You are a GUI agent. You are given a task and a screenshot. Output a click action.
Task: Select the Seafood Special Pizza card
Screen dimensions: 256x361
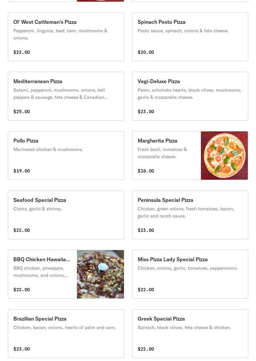66,215
